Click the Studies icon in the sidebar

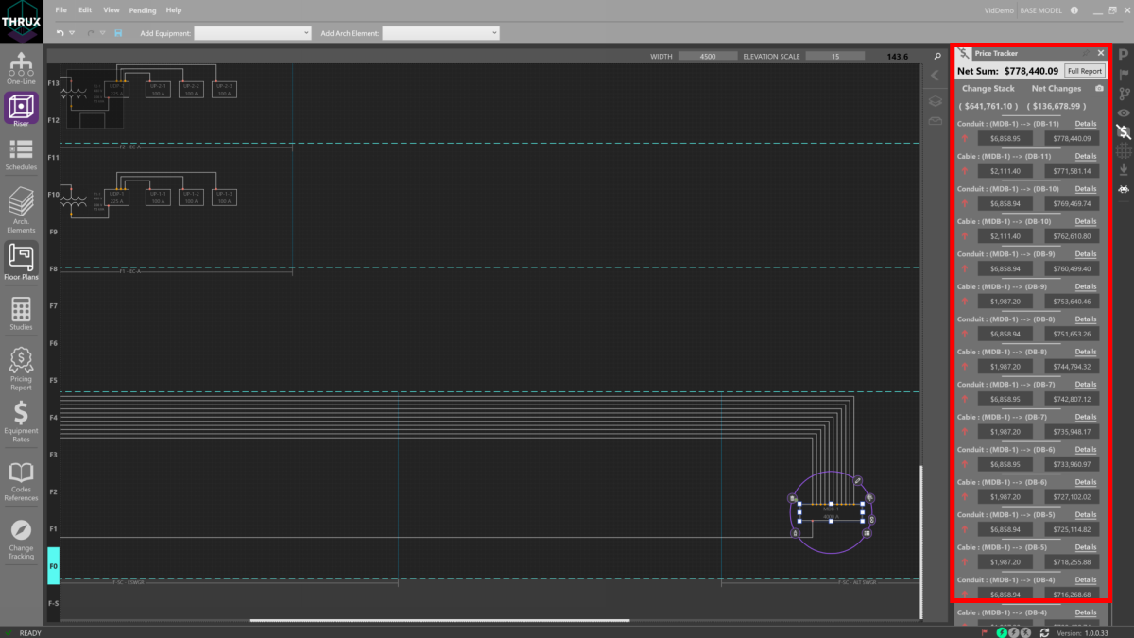[x=21, y=313]
